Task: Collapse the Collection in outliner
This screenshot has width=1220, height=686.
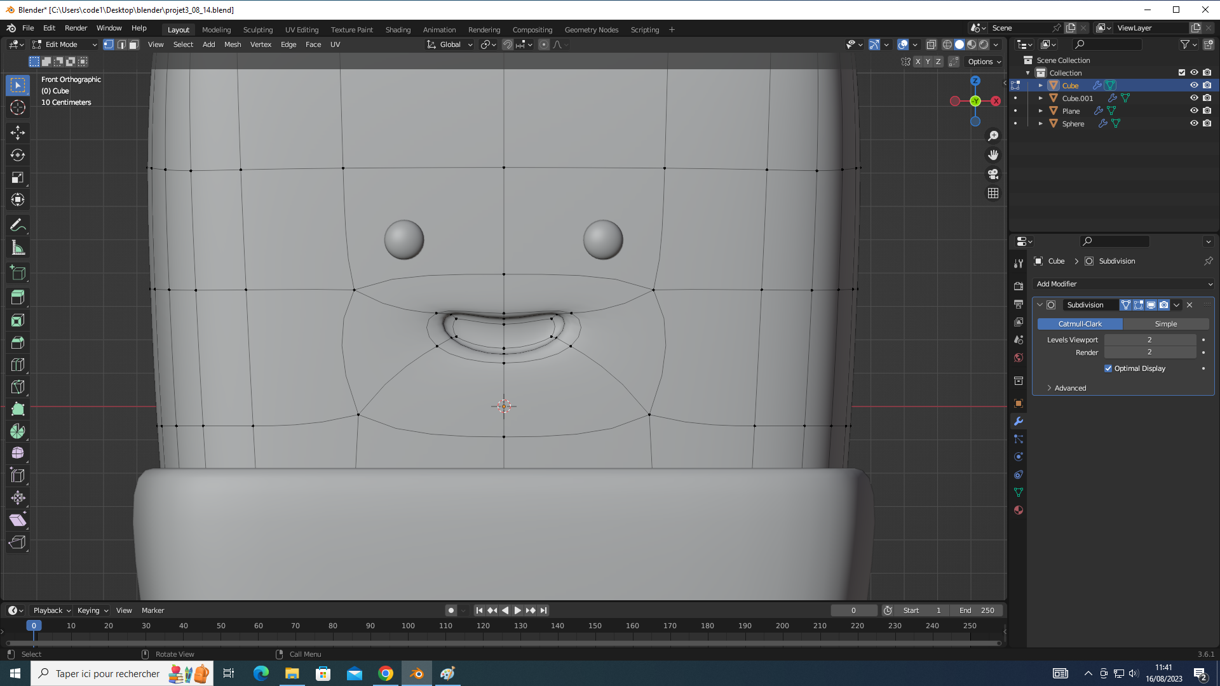Action: point(1028,73)
